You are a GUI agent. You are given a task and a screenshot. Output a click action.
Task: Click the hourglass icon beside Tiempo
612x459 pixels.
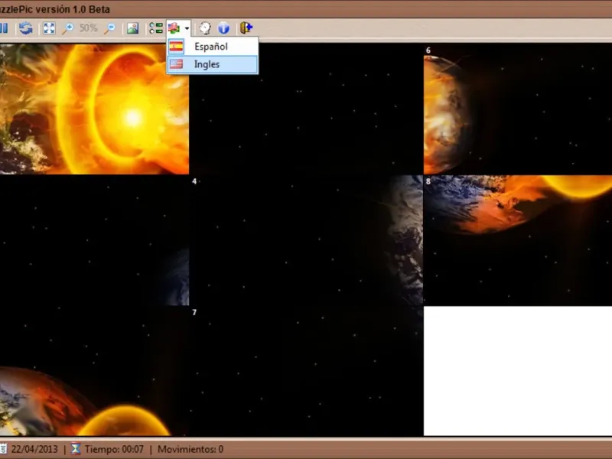(75, 450)
